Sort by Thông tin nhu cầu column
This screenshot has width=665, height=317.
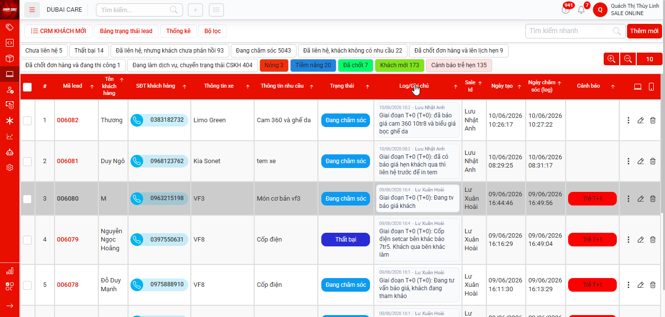click(x=312, y=86)
